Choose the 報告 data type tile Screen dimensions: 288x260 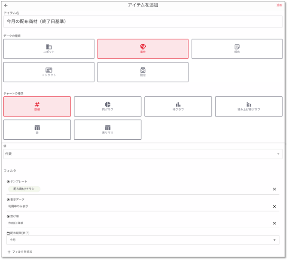[237, 49]
